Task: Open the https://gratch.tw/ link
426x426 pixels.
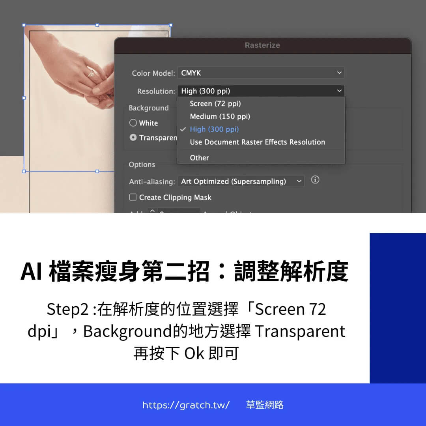Action: coord(186,405)
